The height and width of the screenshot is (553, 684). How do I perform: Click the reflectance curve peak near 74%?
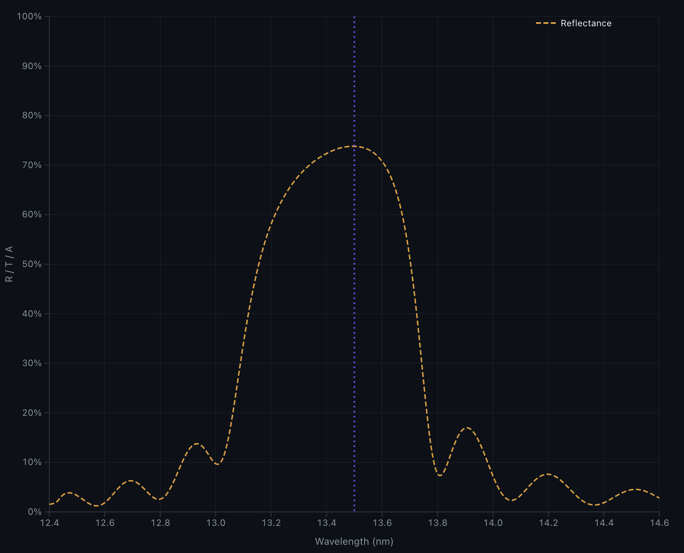(x=353, y=146)
